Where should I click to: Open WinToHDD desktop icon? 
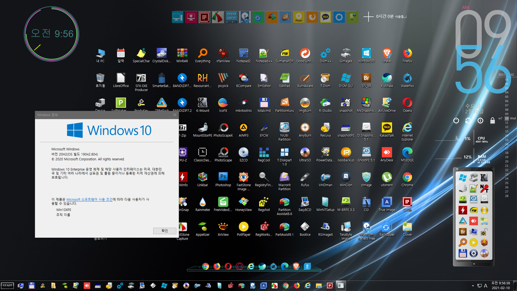coord(366,56)
